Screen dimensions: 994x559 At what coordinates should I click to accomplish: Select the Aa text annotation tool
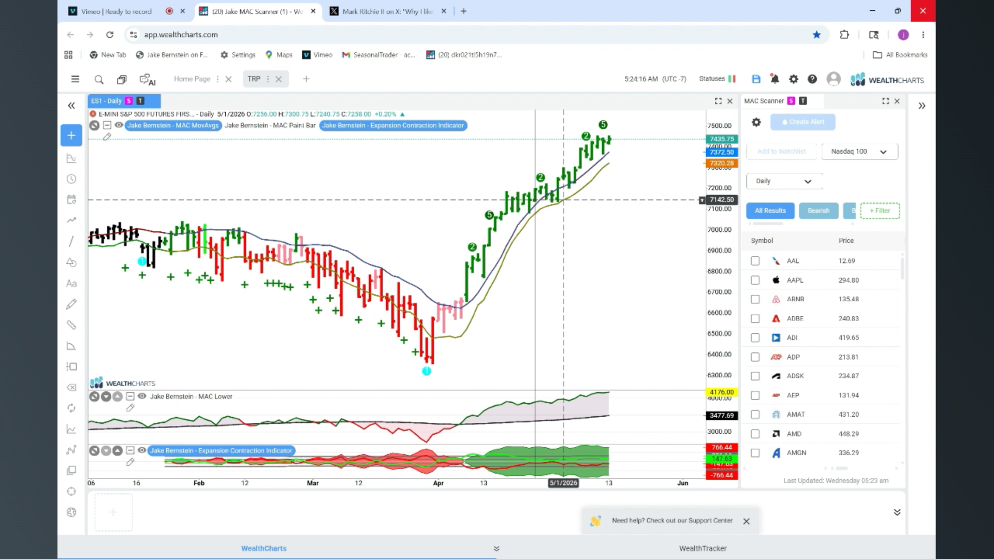[x=71, y=284]
